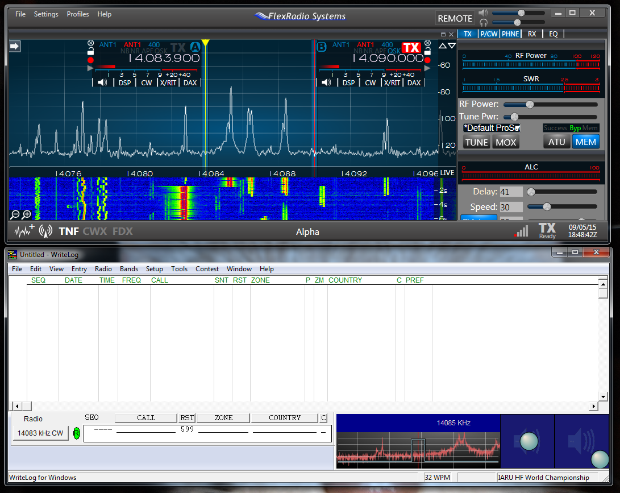Image resolution: width=620 pixels, height=493 pixels.
Task: Click the down triangle beside the dB scale
Action: (452, 46)
